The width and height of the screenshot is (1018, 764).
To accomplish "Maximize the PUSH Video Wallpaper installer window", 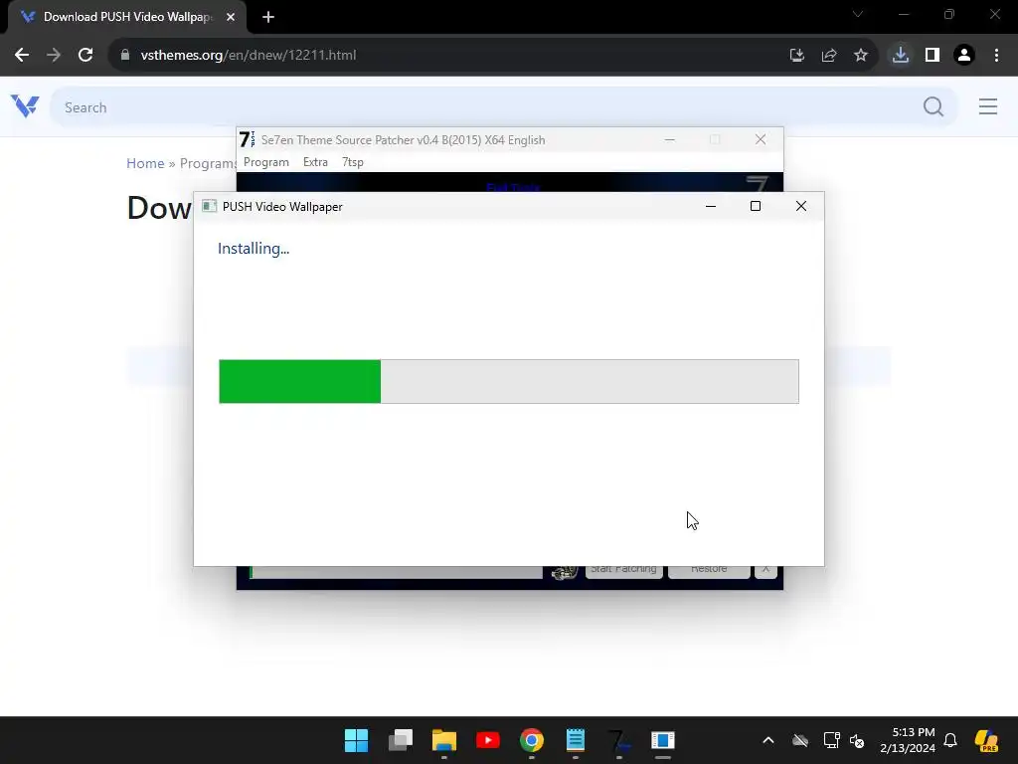I will 756,206.
